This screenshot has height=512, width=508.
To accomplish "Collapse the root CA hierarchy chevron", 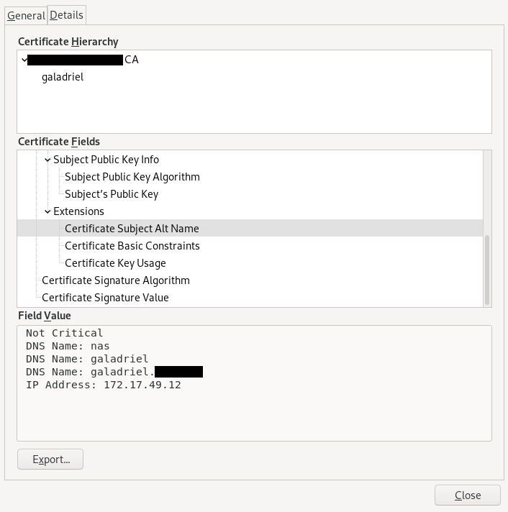I will 25,60.
